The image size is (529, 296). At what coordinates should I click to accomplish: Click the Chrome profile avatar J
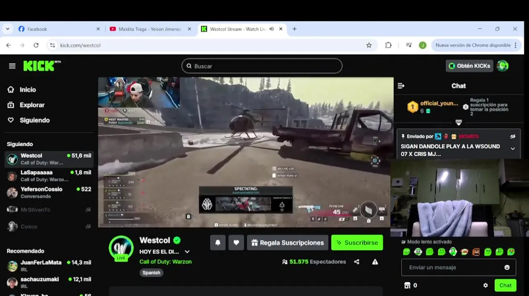tap(423, 45)
